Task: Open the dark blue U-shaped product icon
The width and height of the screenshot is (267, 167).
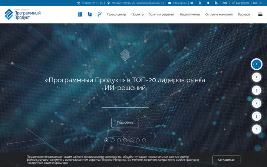Action: click(x=90, y=14)
